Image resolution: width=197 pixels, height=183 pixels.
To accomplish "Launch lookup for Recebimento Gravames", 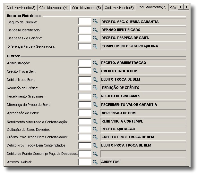I will tap(95, 96).
